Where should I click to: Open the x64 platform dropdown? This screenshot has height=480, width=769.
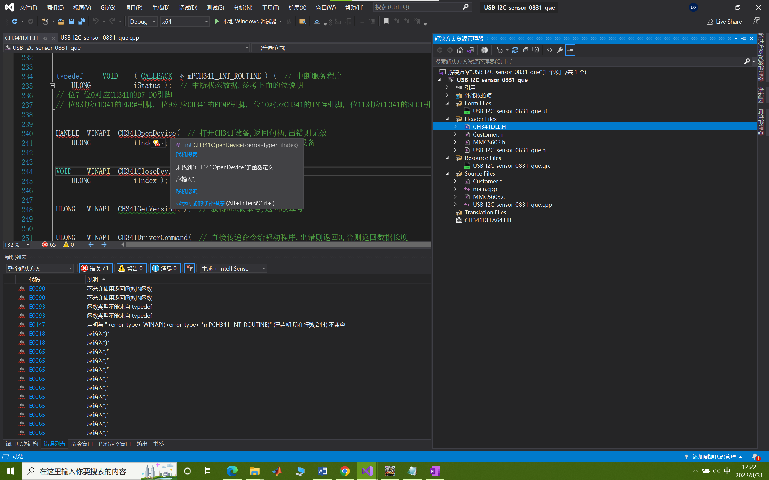click(185, 22)
